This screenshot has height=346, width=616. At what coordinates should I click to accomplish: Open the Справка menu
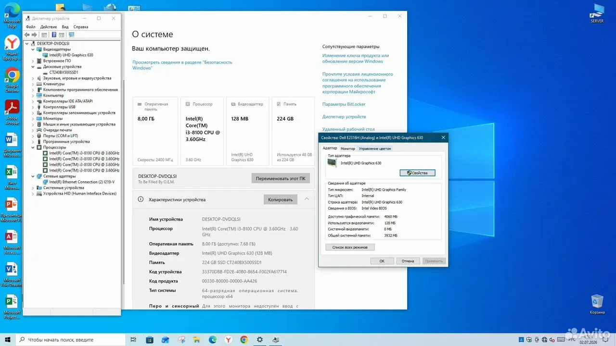point(81,27)
